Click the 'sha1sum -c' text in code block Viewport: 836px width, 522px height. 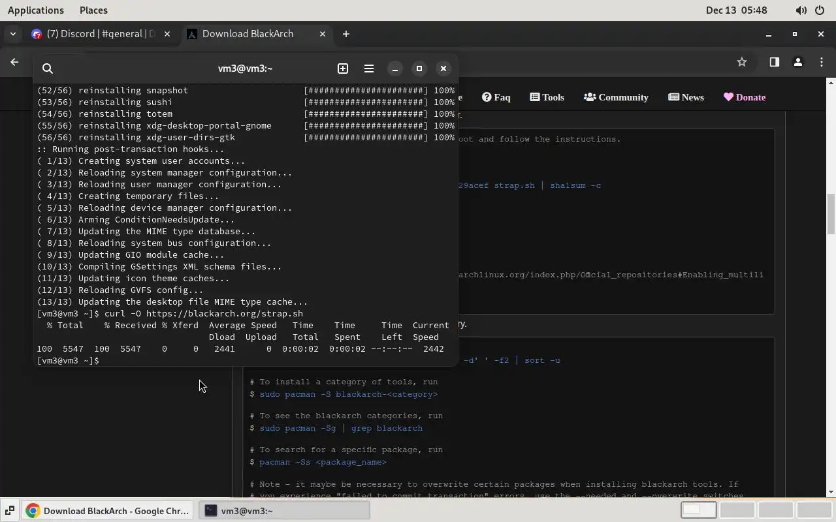point(575,185)
